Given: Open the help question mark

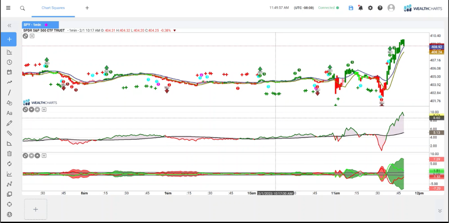Looking at the screenshot, I should [380, 8].
